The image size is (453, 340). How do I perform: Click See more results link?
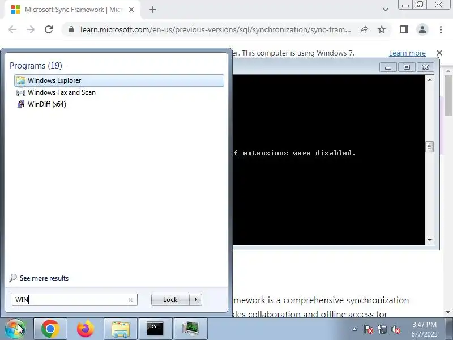(x=44, y=278)
